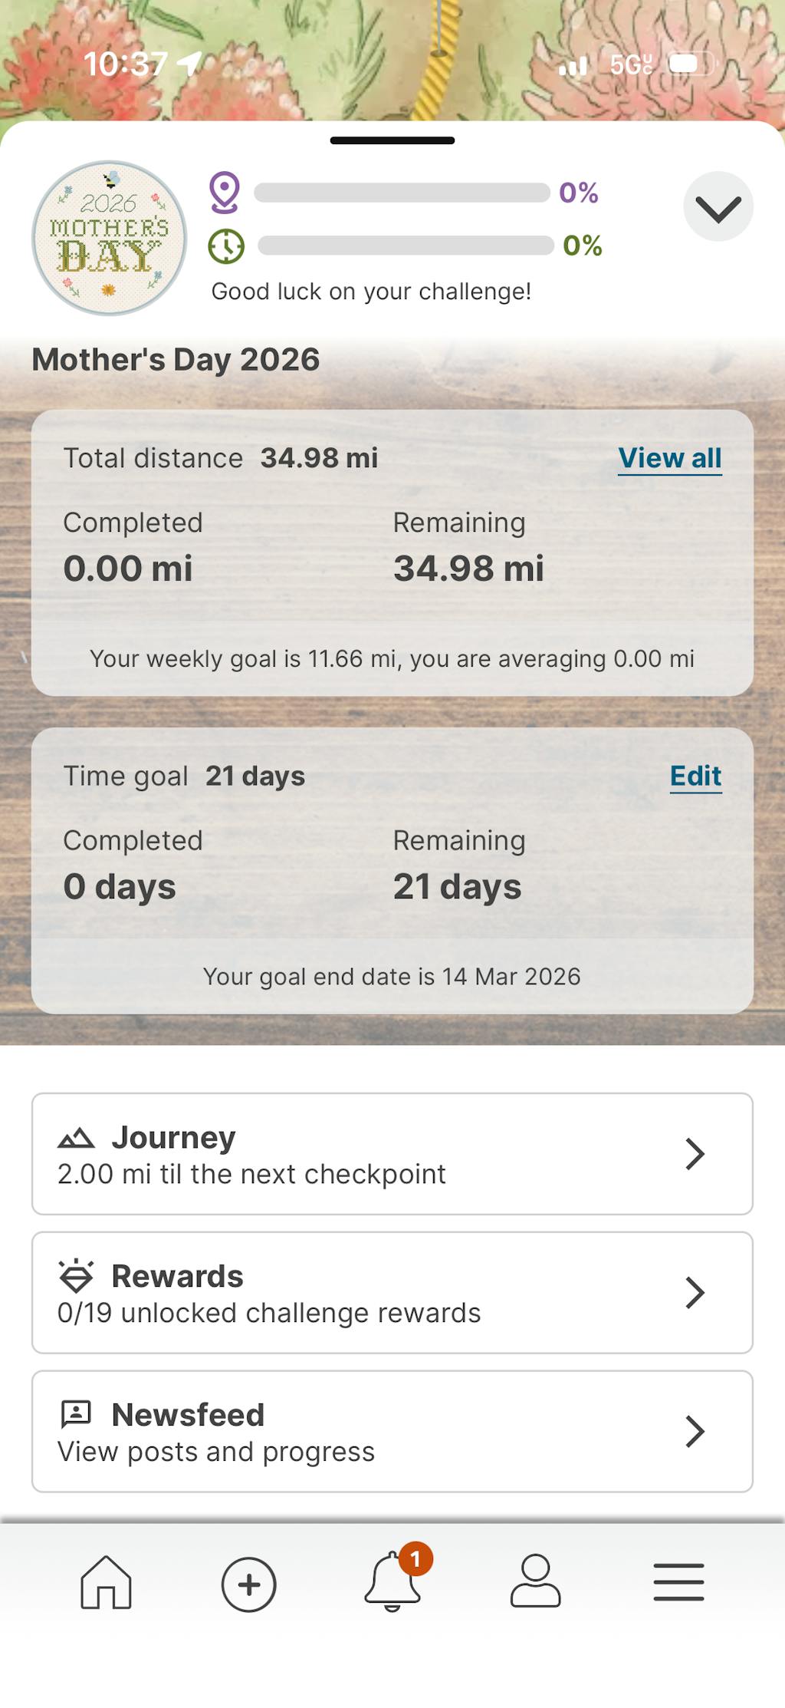This screenshot has width=785, height=1708.
Task: Tap the Mother's Day 2026 challenge badge
Action: click(110, 238)
